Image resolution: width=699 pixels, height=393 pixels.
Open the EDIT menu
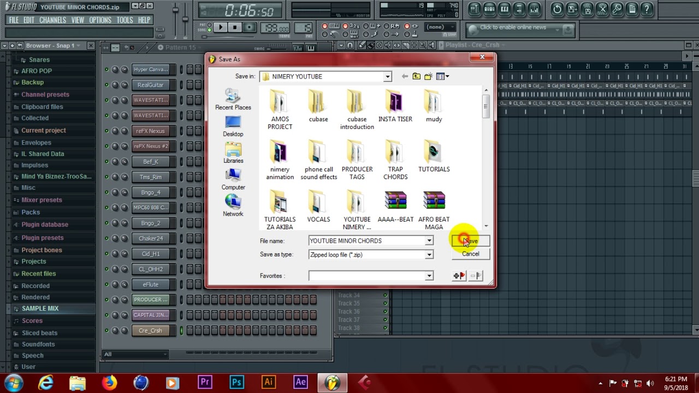pos(29,20)
